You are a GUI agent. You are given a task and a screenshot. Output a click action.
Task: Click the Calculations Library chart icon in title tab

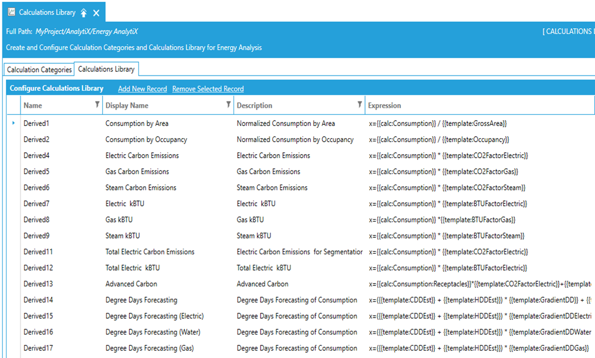11,12
